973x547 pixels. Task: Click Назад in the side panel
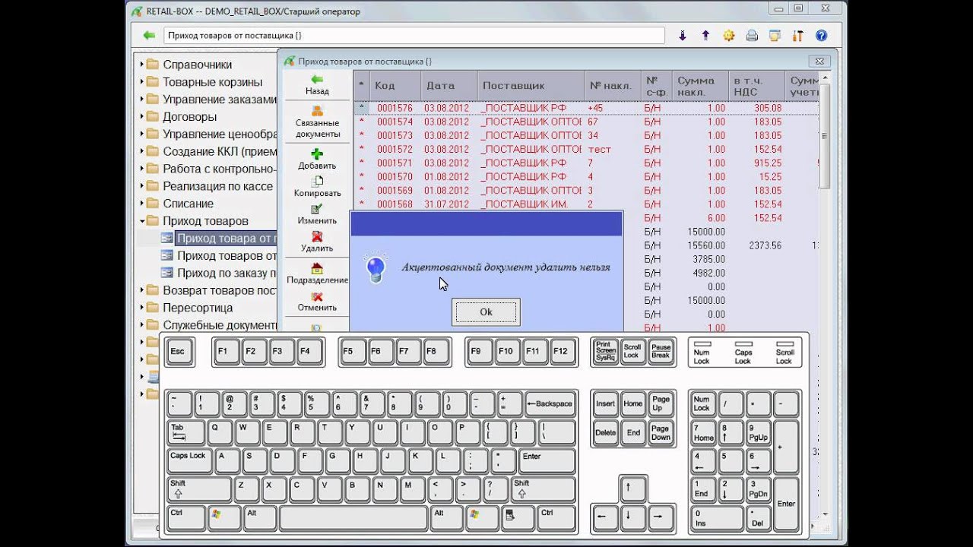pyautogui.click(x=317, y=84)
